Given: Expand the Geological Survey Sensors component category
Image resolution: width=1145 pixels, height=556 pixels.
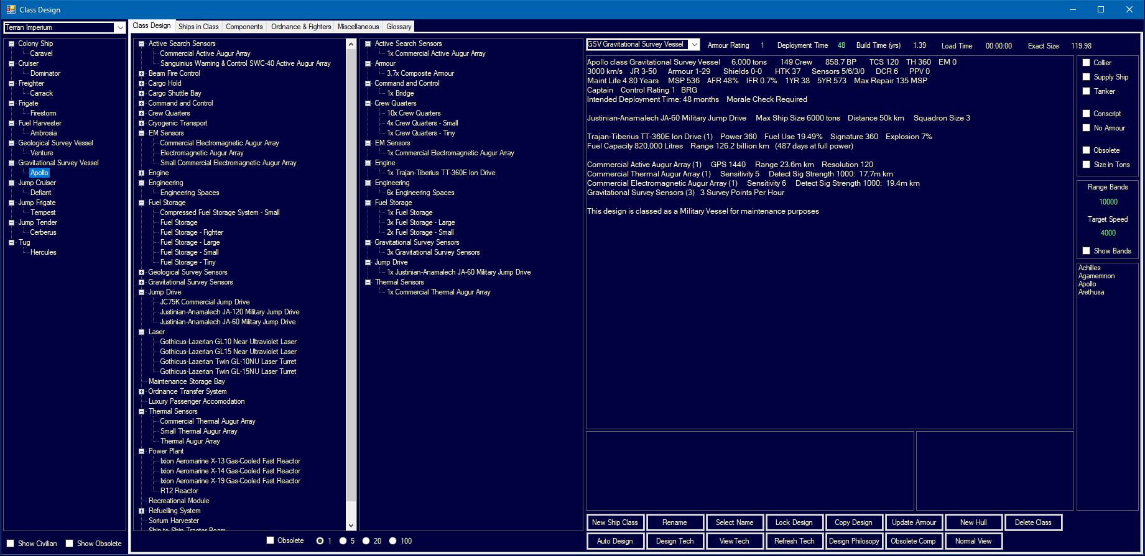Looking at the screenshot, I should point(142,272).
